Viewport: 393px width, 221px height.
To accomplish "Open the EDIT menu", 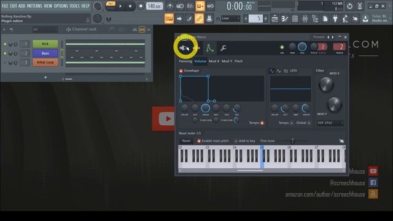I will click(x=14, y=6).
